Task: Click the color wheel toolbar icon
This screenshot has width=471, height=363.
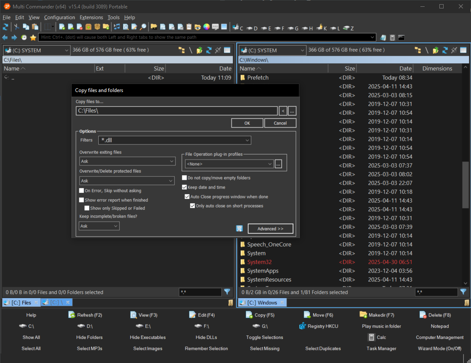Action: tap(206, 27)
